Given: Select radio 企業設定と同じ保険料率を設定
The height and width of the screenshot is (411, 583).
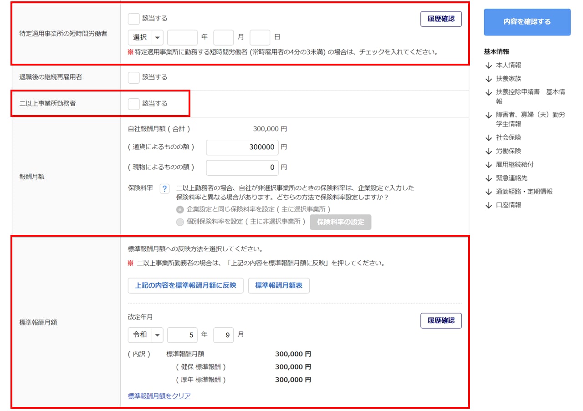Looking at the screenshot, I should (x=180, y=209).
